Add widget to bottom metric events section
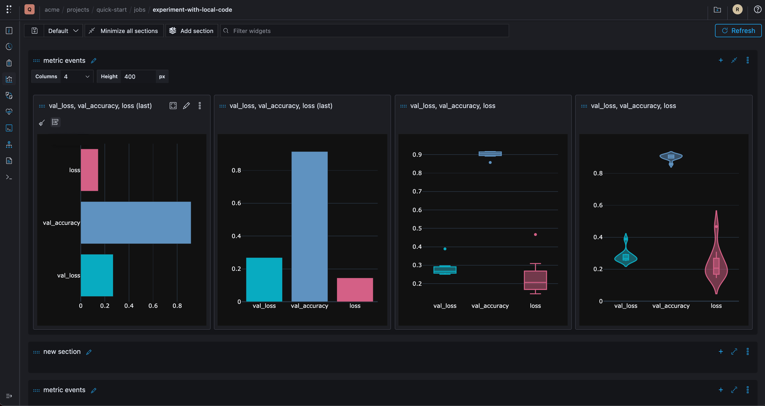The height and width of the screenshot is (406, 765). (x=721, y=390)
